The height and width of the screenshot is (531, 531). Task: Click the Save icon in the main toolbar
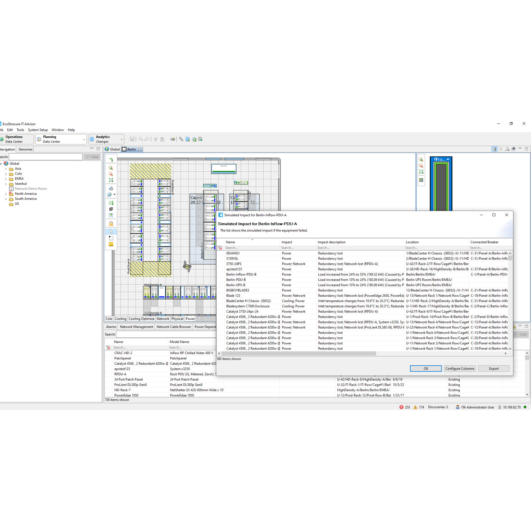[132, 139]
